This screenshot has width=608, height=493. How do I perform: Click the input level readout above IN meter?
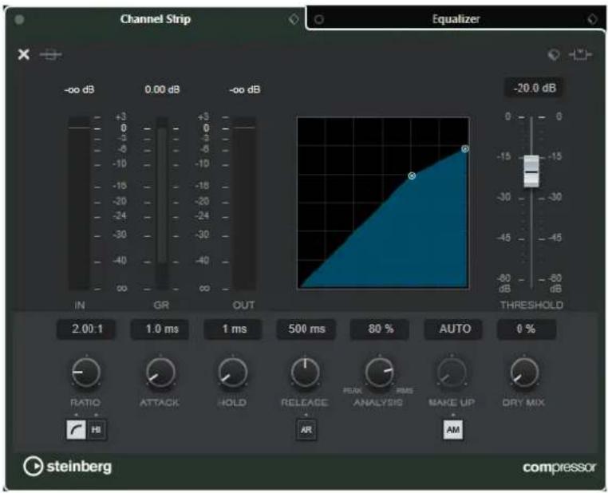(79, 89)
